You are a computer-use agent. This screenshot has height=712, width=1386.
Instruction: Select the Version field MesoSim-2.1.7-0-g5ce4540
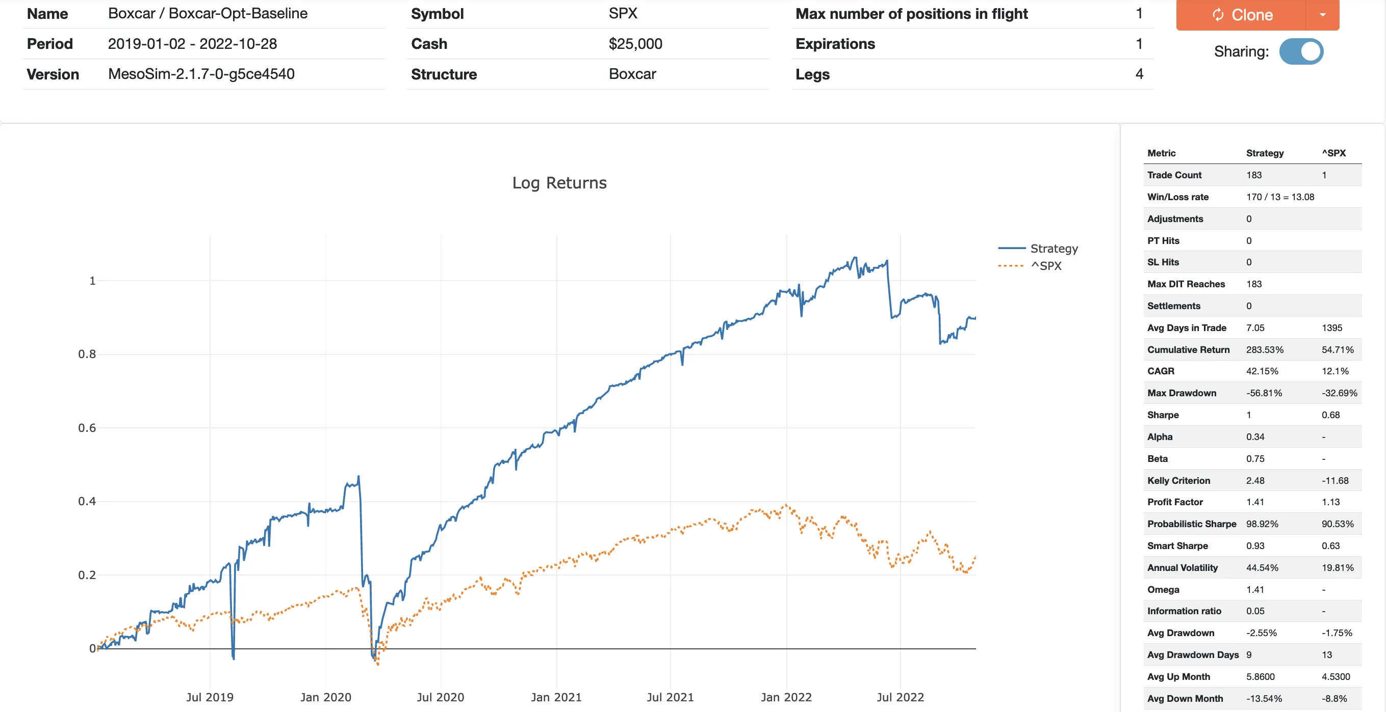click(201, 74)
